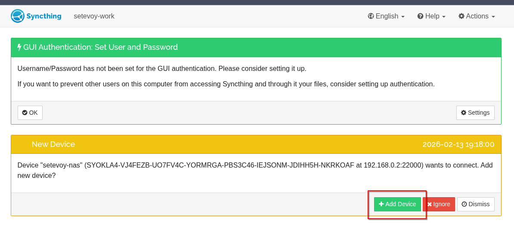
Task: Click the GUI Authentication panel heading
Action: click(100, 47)
